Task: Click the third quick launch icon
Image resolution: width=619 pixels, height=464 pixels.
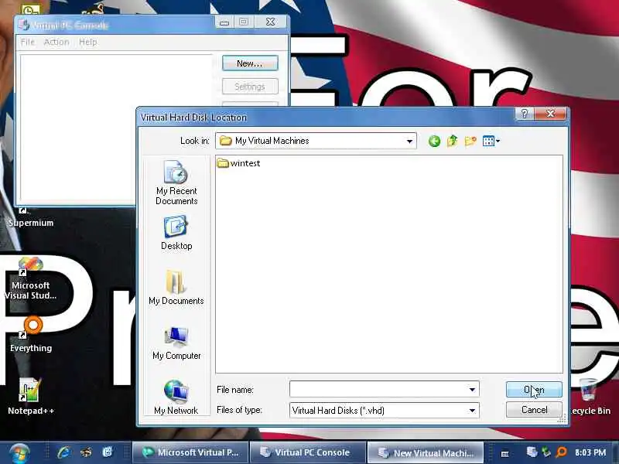Action: 108,452
